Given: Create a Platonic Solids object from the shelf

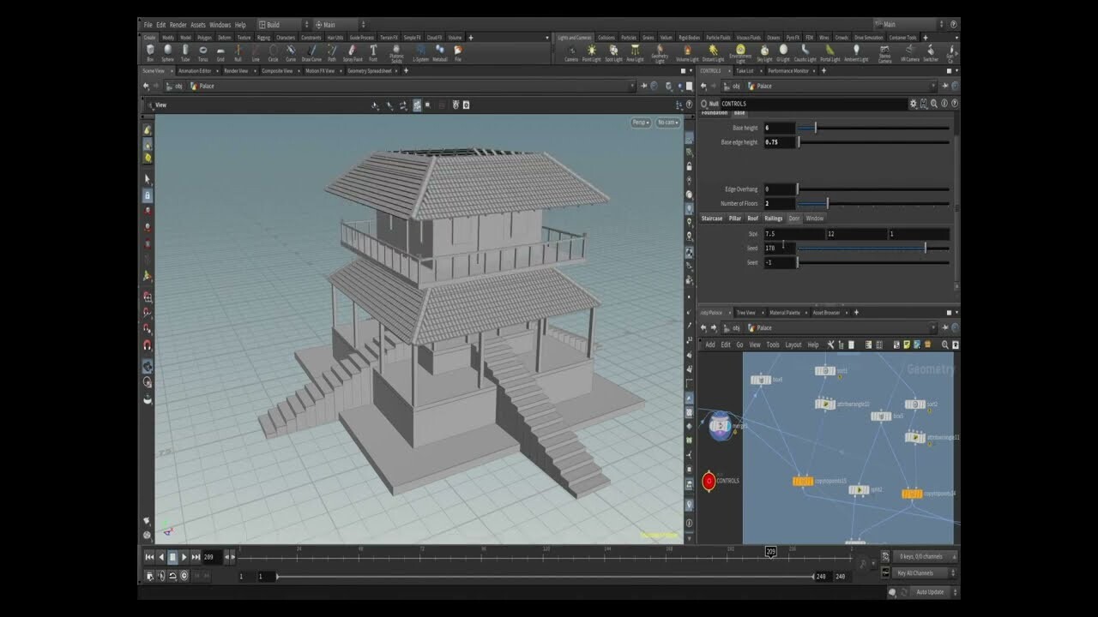Looking at the screenshot, I should pyautogui.click(x=396, y=52).
